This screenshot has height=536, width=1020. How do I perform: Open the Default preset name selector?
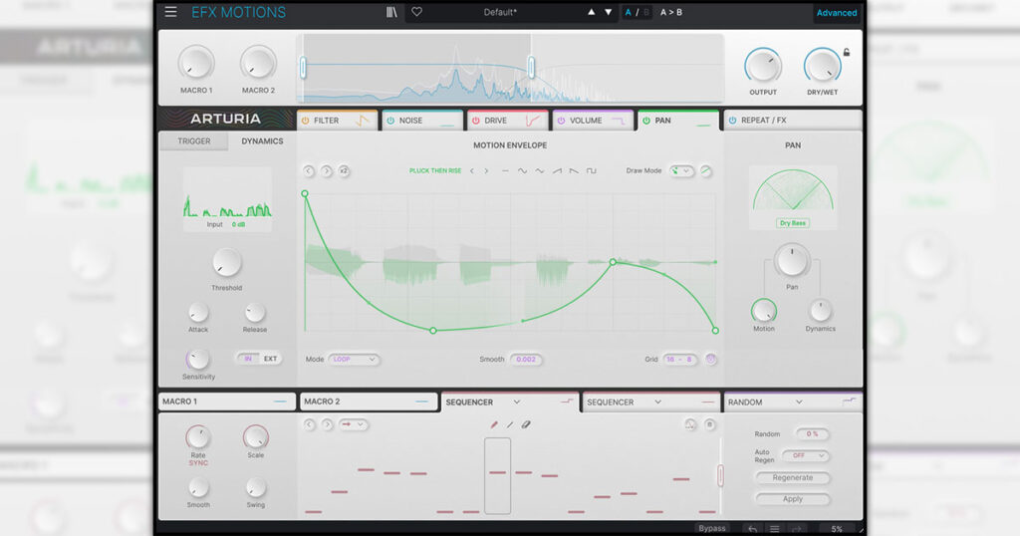(x=500, y=12)
